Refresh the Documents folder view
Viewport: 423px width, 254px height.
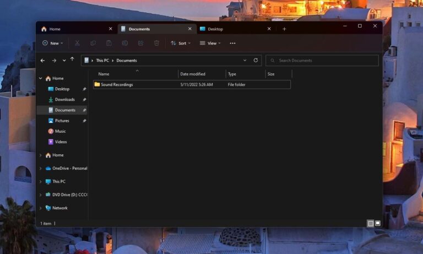pos(256,60)
